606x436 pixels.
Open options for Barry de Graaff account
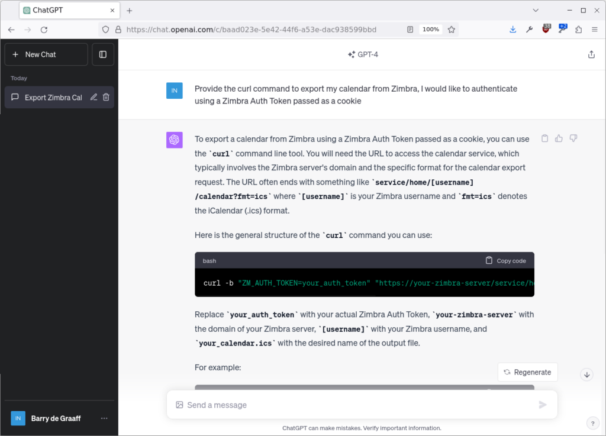pyautogui.click(x=104, y=418)
